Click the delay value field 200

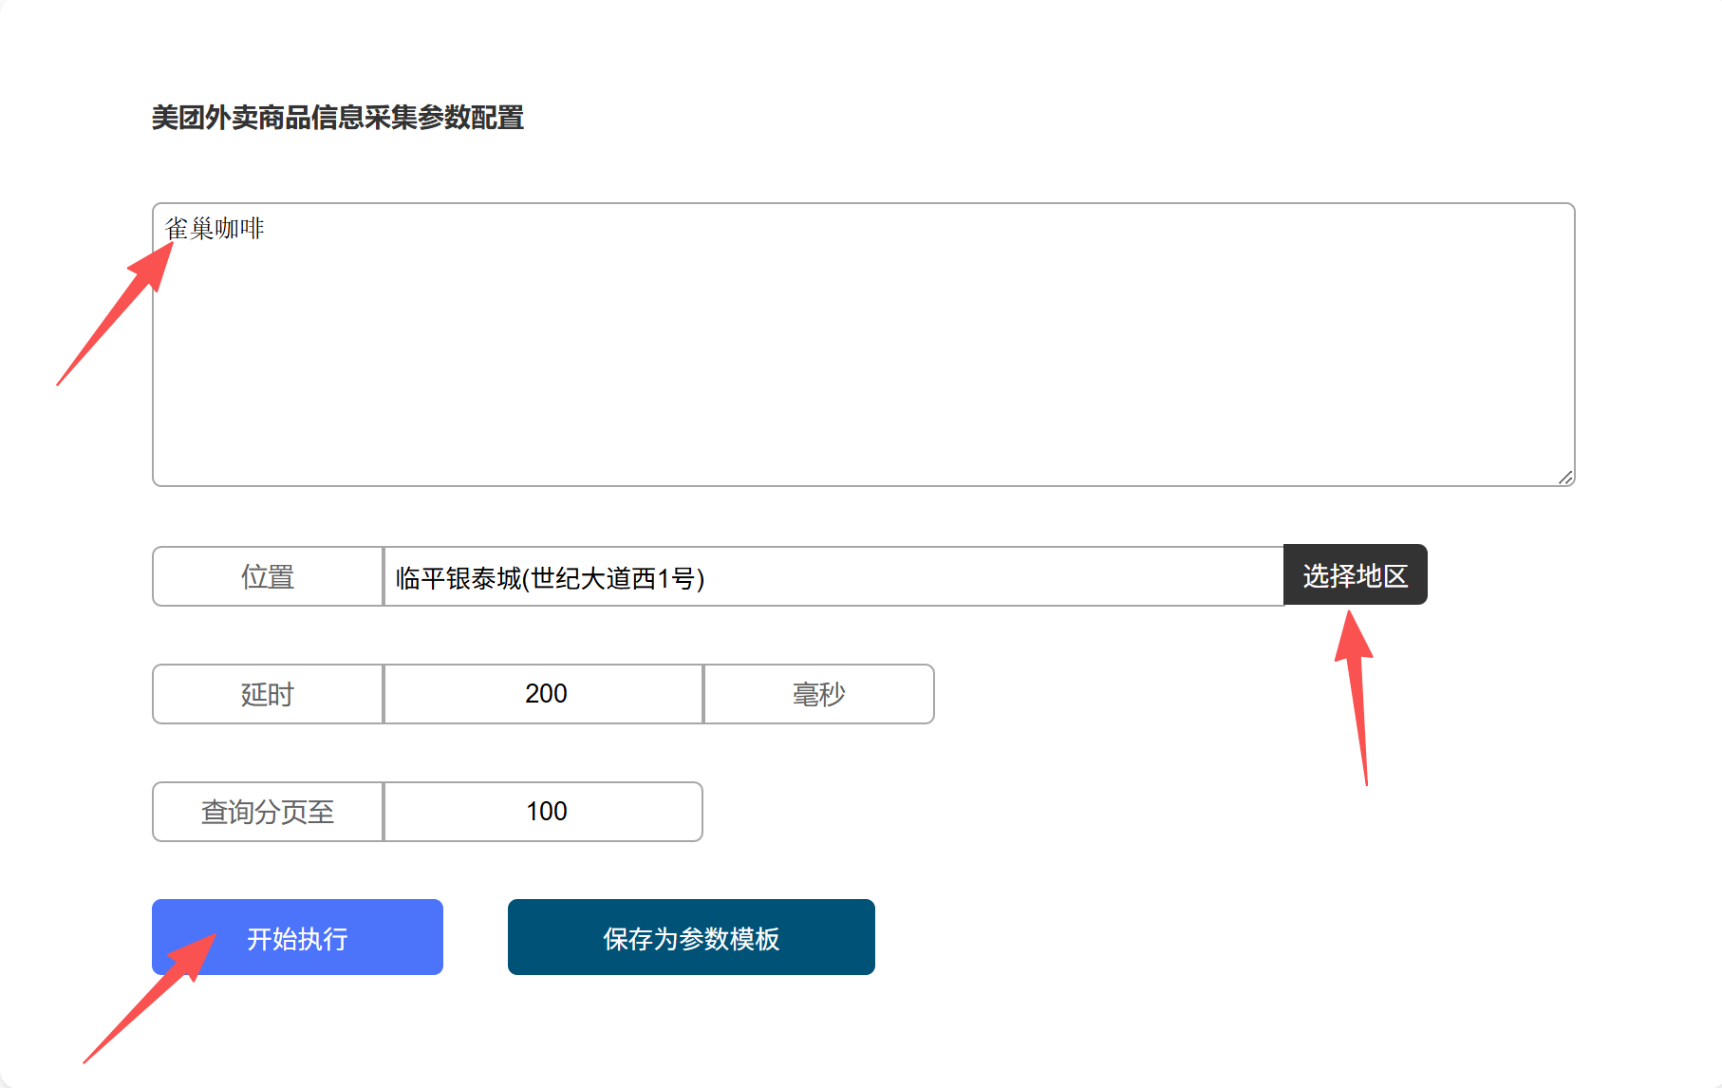point(544,694)
